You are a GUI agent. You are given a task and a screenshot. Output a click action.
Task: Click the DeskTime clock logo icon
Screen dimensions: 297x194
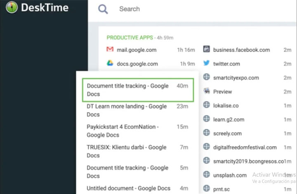pos(12,7)
